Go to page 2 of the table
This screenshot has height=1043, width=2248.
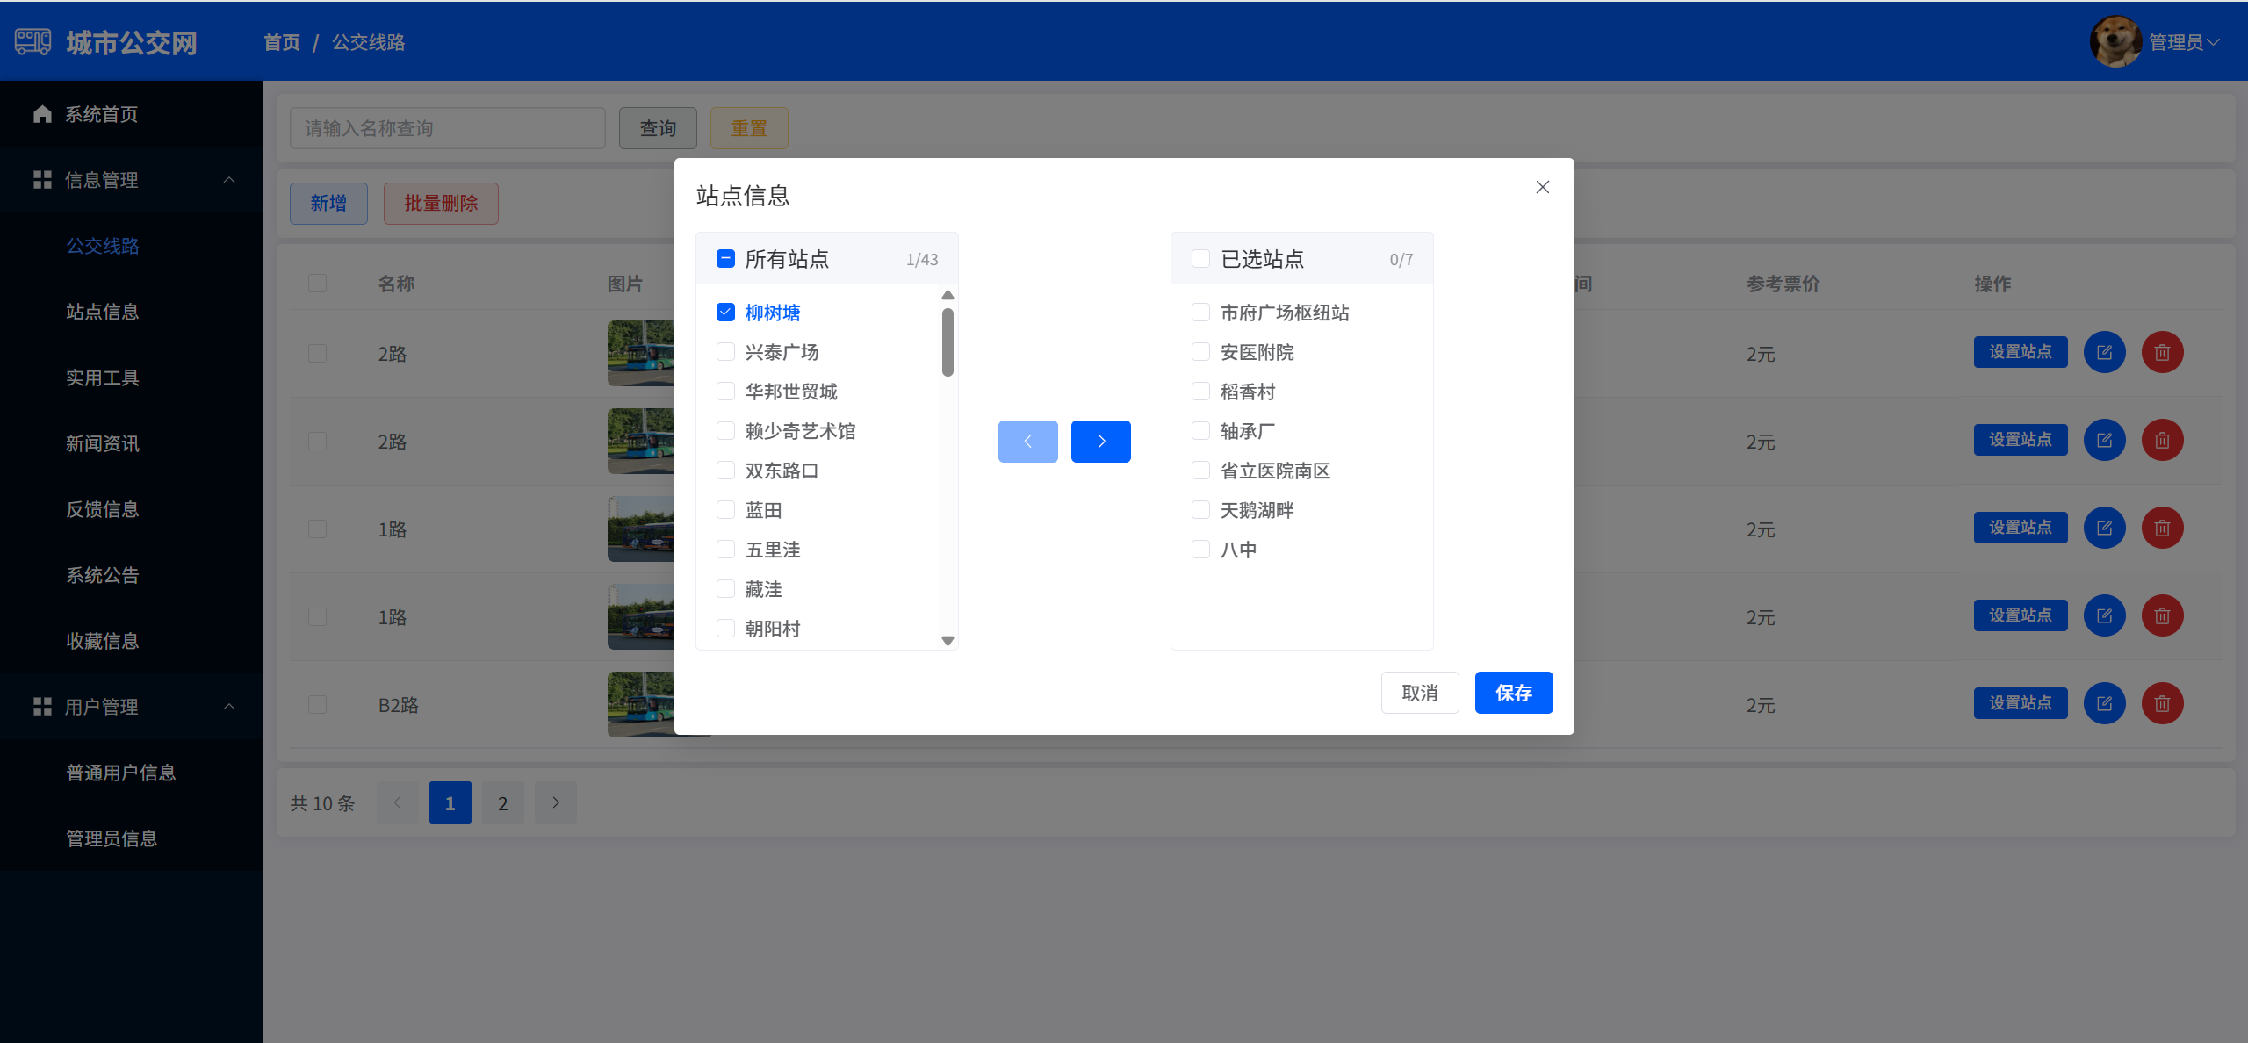click(x=502, y=802)
